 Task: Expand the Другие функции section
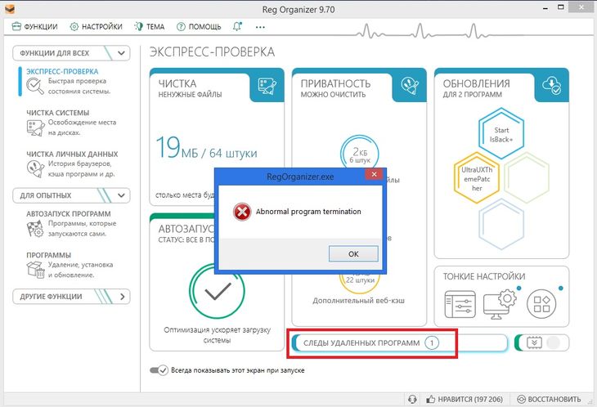71,297
